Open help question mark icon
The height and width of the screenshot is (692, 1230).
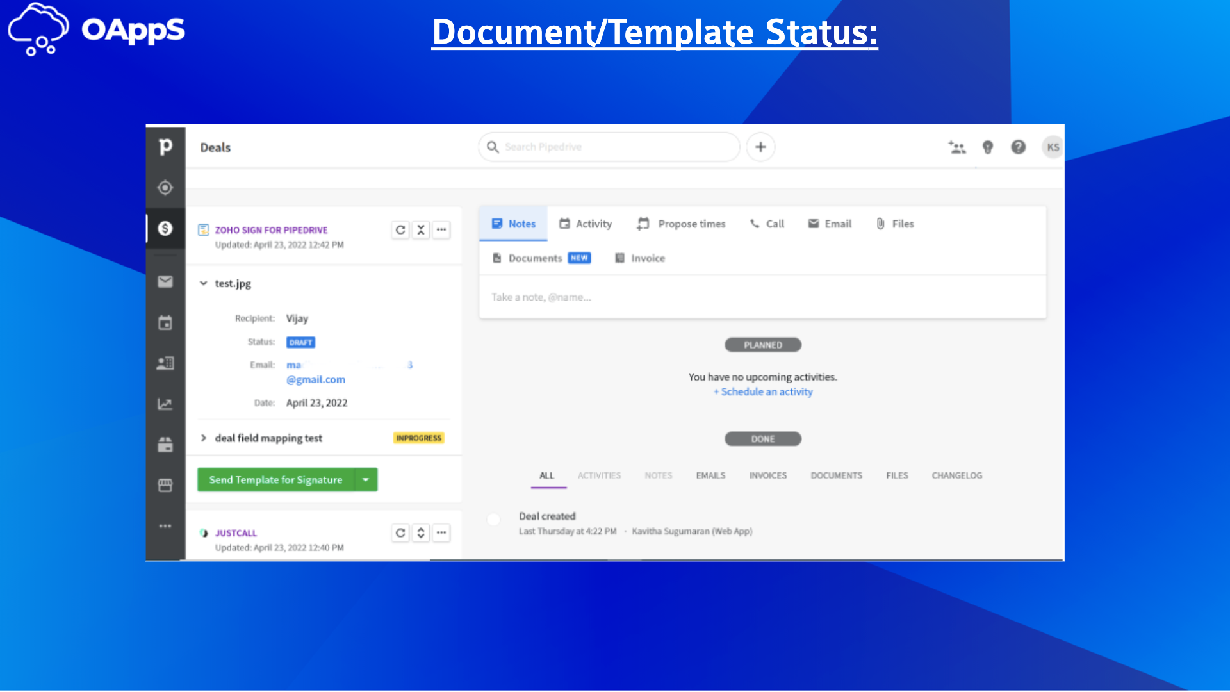1019,147
